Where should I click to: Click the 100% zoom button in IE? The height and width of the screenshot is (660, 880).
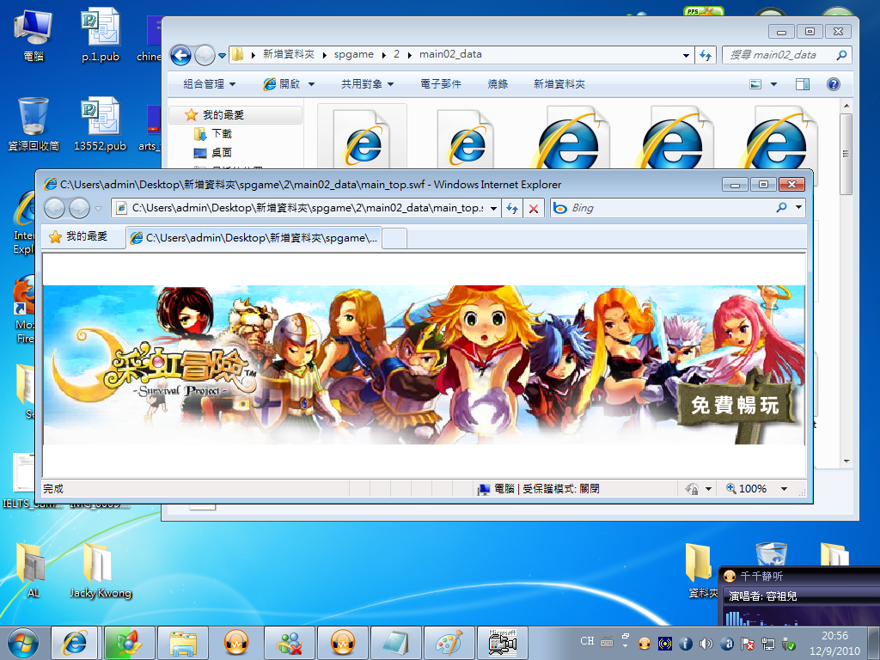747,489
